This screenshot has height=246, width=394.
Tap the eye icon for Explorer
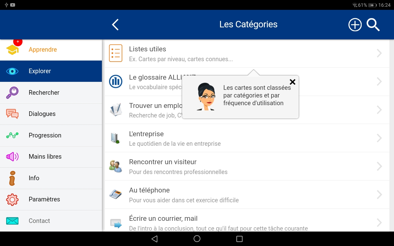[12, 71]
